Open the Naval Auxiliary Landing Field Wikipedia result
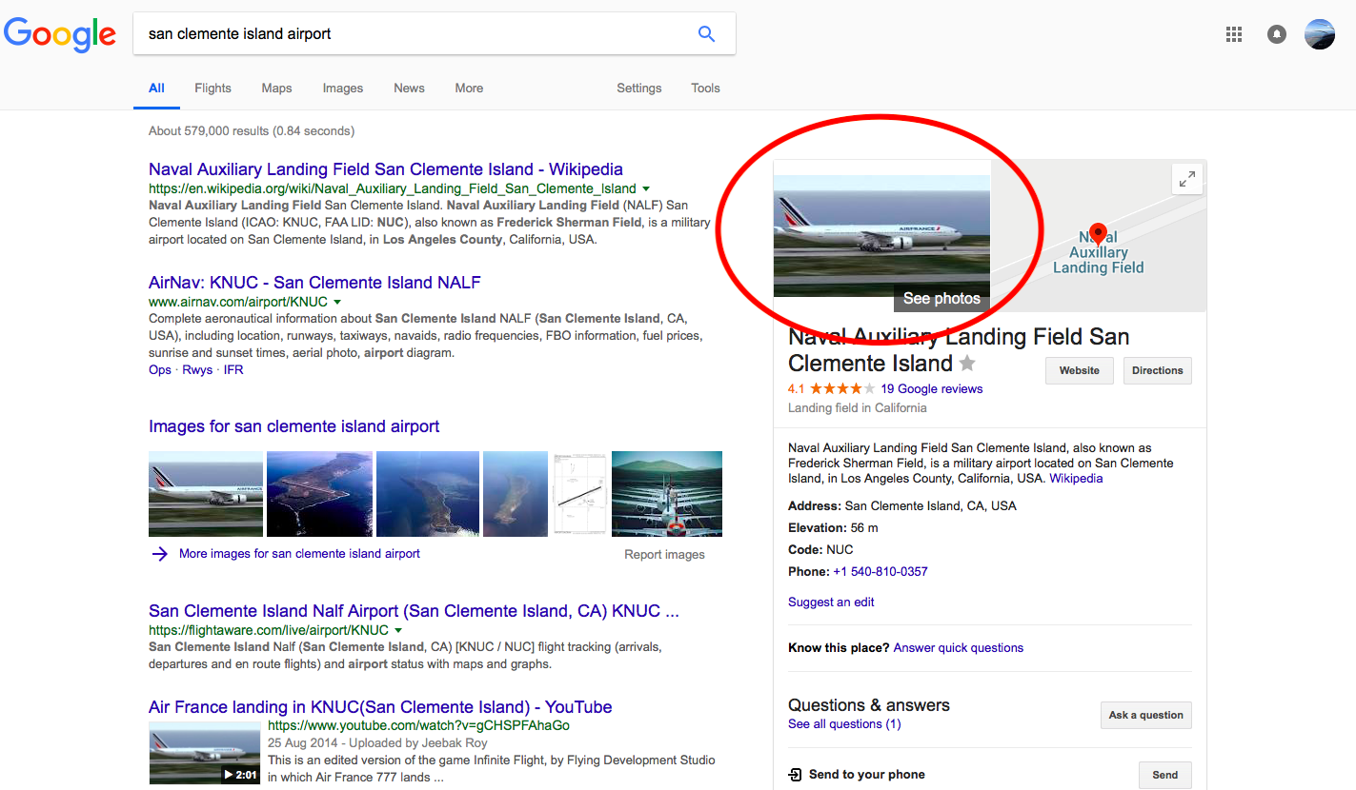 (x=386, y=169)
